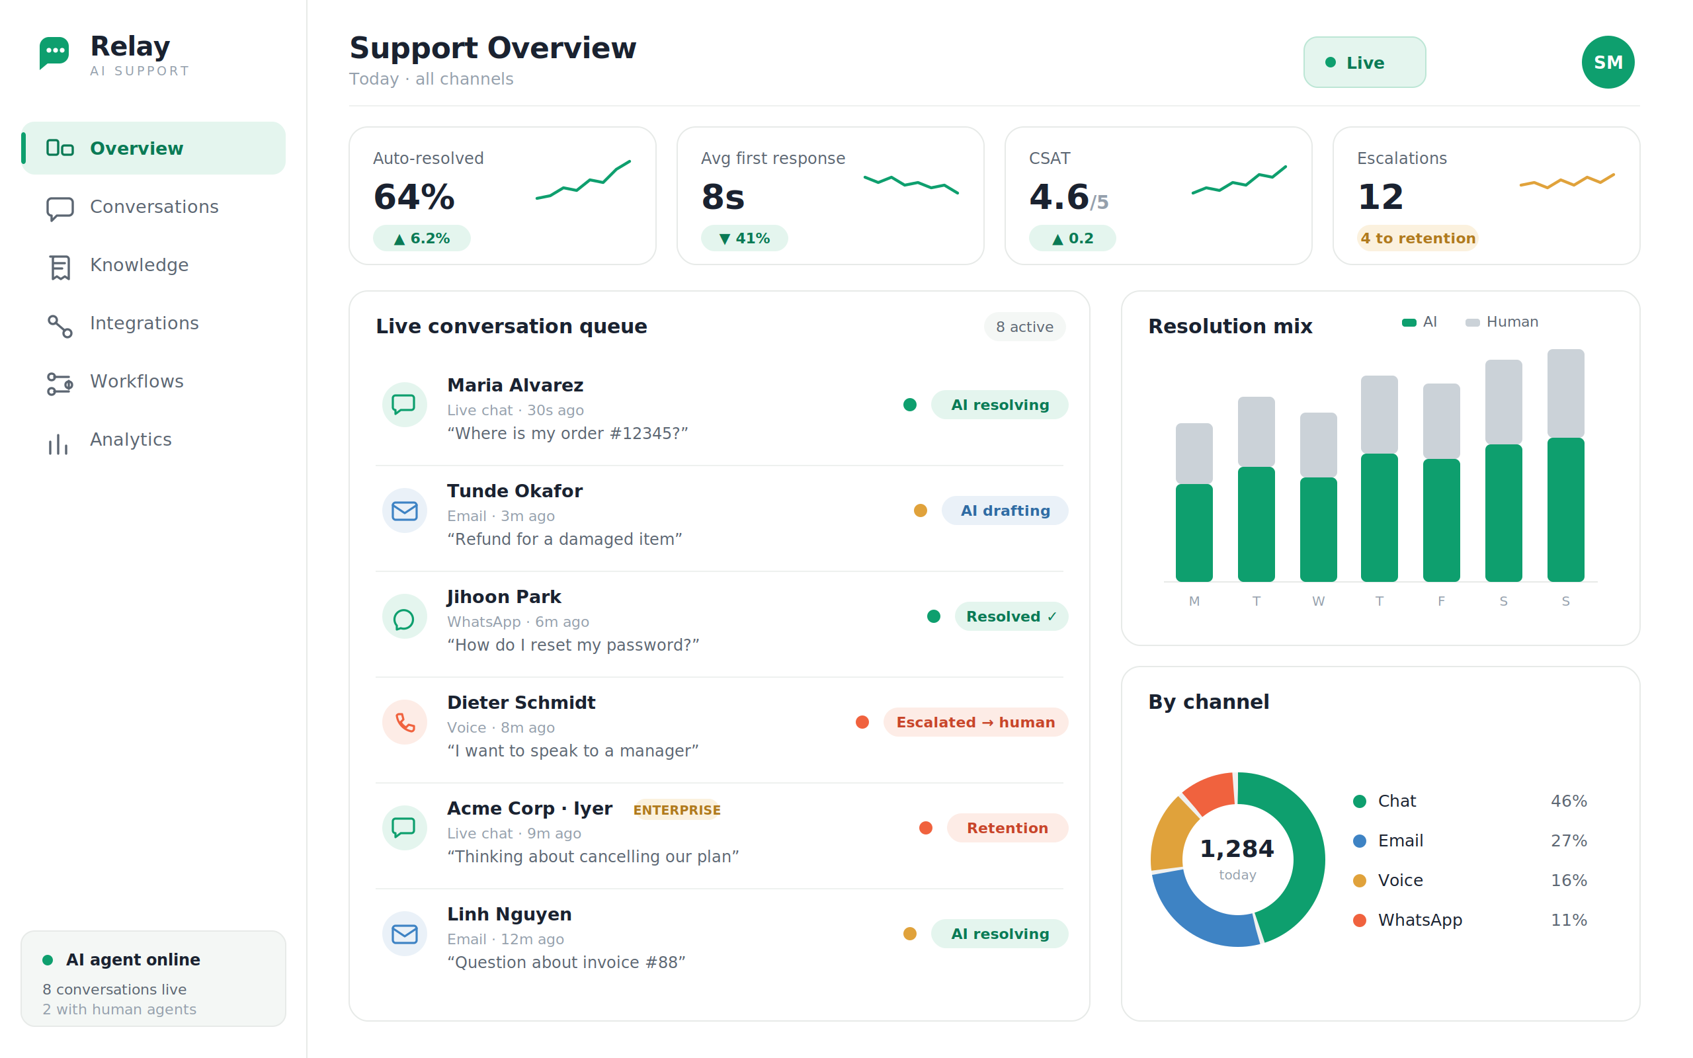Click the Live status button

coord(1364,62)
